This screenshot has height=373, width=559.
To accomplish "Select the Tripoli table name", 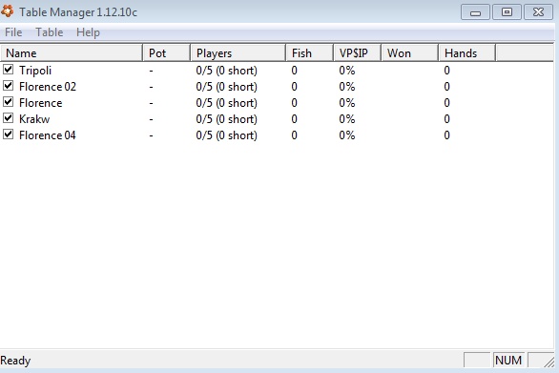I will pos(35,71).
